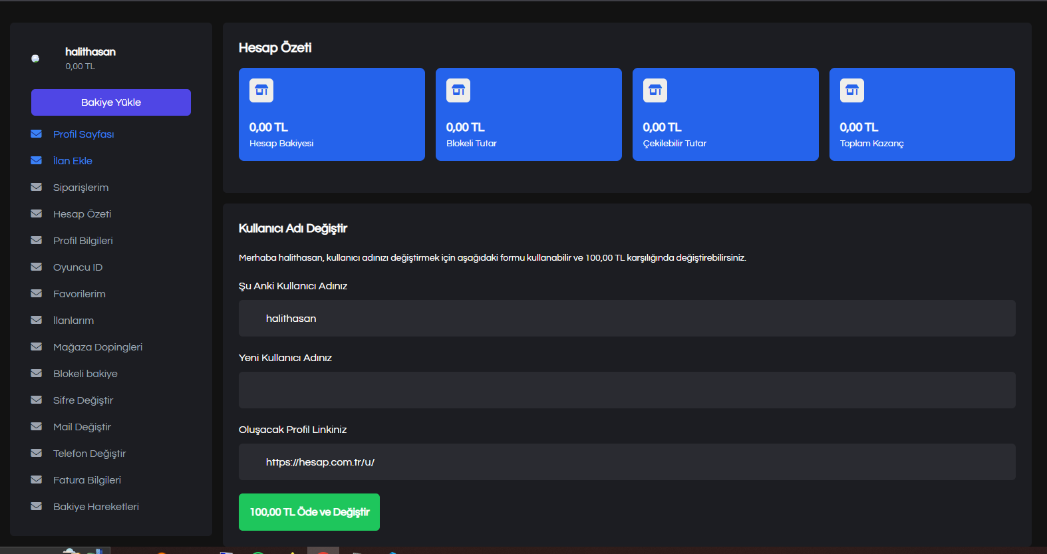Click the envelope icon beside İlanlarım
Screen dimensions: 1047x554
(37, 320)
